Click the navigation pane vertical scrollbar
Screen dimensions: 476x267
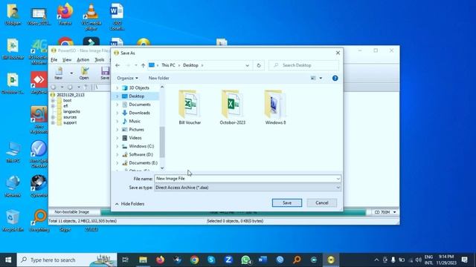(x=162, y=142)
